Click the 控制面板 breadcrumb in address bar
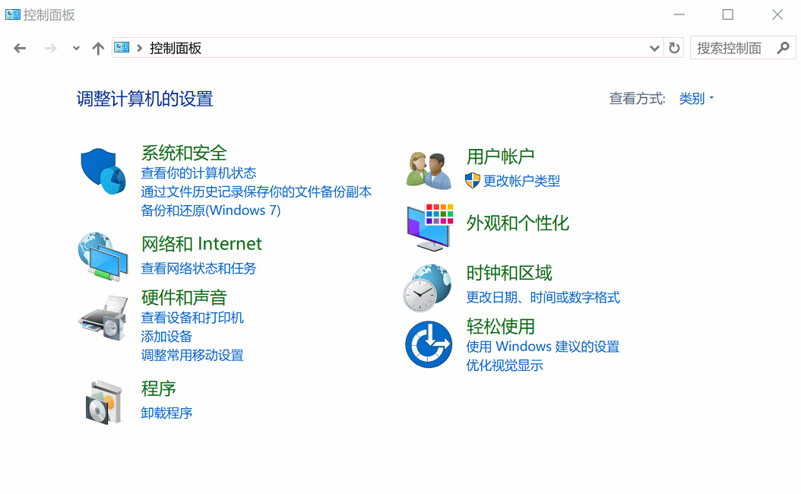 (x=176, y=49)
